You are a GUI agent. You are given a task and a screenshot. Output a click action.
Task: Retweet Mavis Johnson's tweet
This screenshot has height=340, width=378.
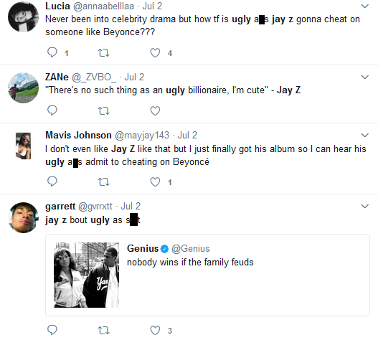[x=104, y=181]
